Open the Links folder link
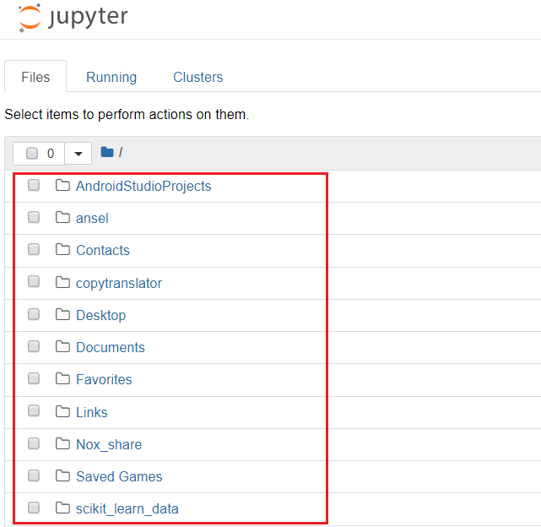 tap(92, 412)
